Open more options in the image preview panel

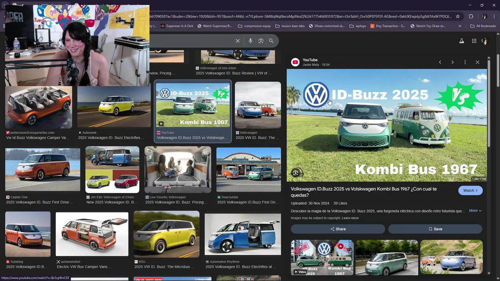[465, 62]
